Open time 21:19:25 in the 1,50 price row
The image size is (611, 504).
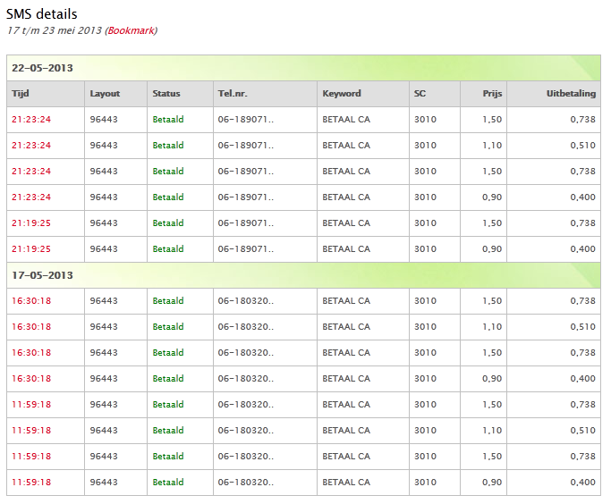(x=31, y=223)
